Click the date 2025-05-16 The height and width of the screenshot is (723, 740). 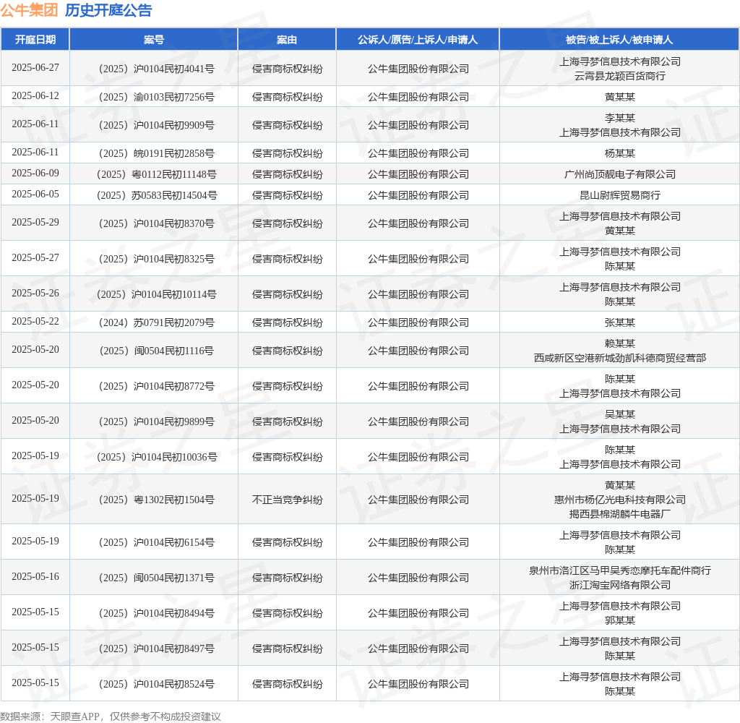tap(35, 577)
